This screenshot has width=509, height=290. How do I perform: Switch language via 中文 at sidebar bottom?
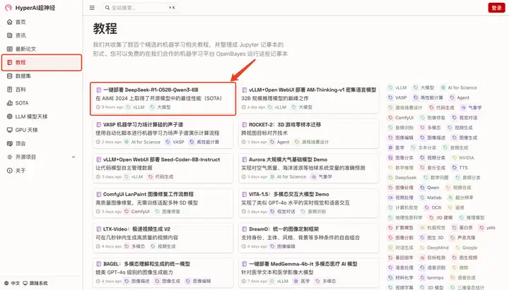tap(12, 283)
